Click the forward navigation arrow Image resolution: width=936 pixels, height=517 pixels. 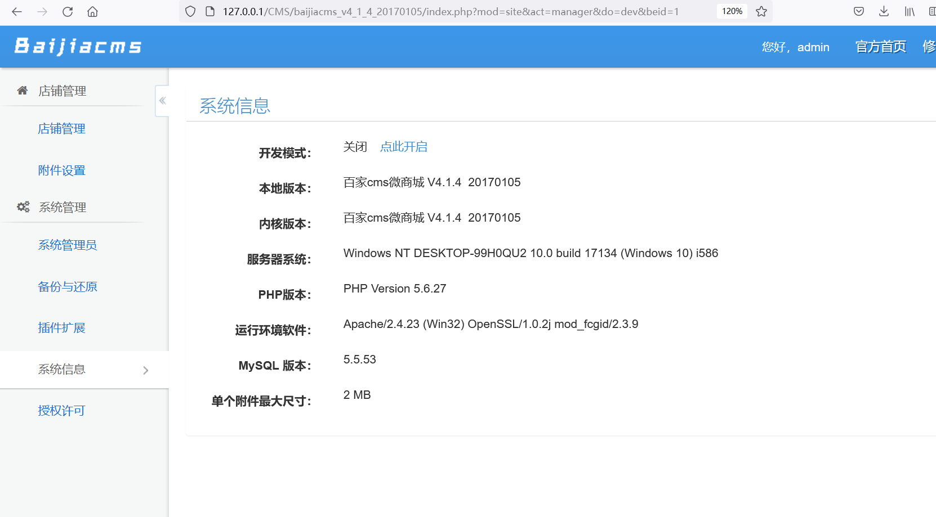point(42,11)
